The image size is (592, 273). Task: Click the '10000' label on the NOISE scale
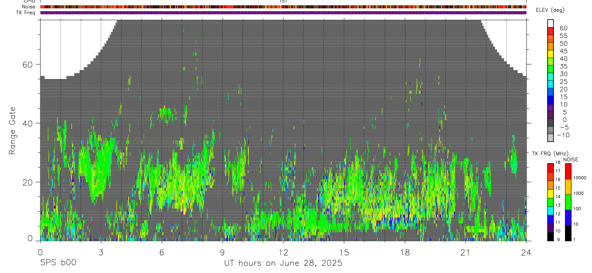[x=580, y=178]
